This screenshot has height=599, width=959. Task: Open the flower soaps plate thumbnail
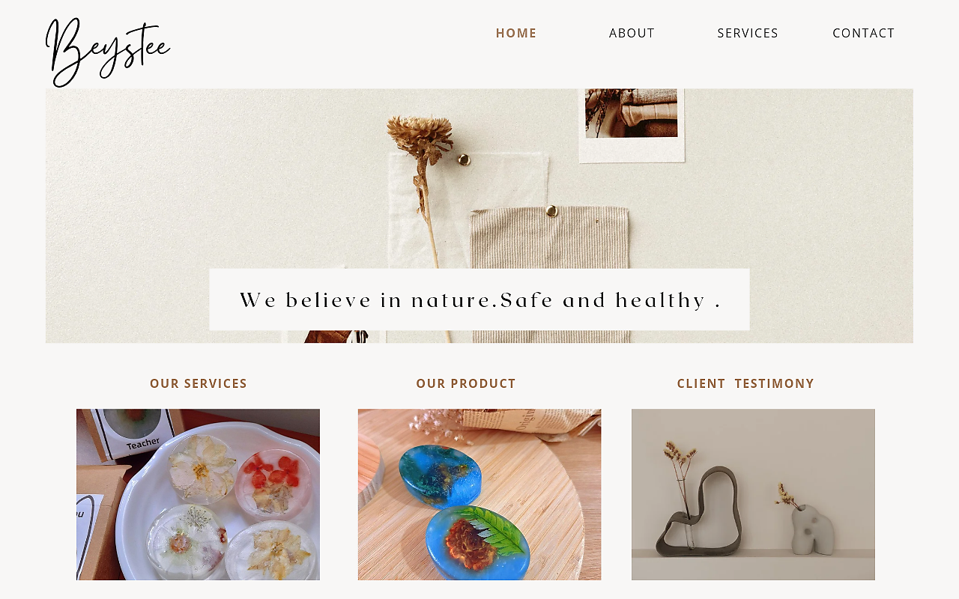tap(198, 494)
